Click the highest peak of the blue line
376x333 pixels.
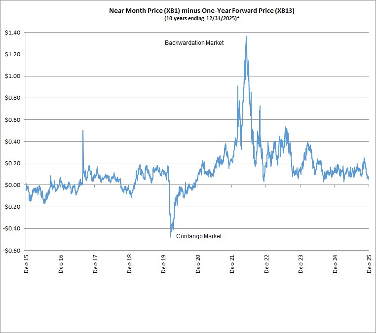click(x=246, y=37)
